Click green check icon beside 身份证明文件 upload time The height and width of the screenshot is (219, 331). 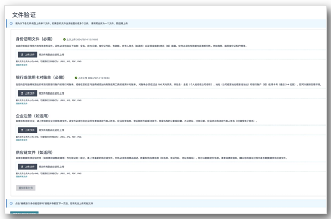coord(65,39)
